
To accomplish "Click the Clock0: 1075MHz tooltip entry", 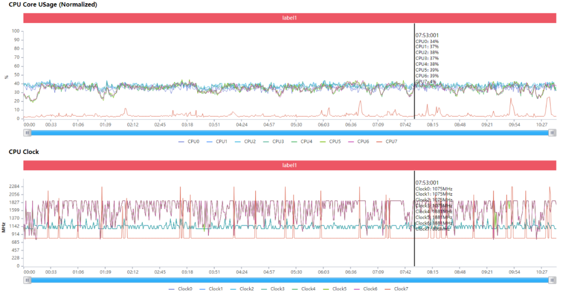I will click(434, 188).
